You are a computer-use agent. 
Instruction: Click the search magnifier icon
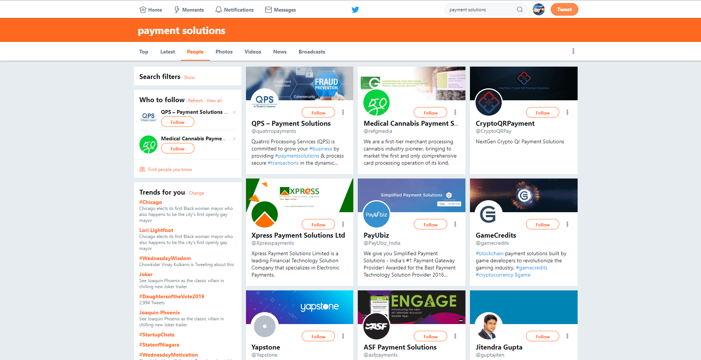tap(520, 10)
